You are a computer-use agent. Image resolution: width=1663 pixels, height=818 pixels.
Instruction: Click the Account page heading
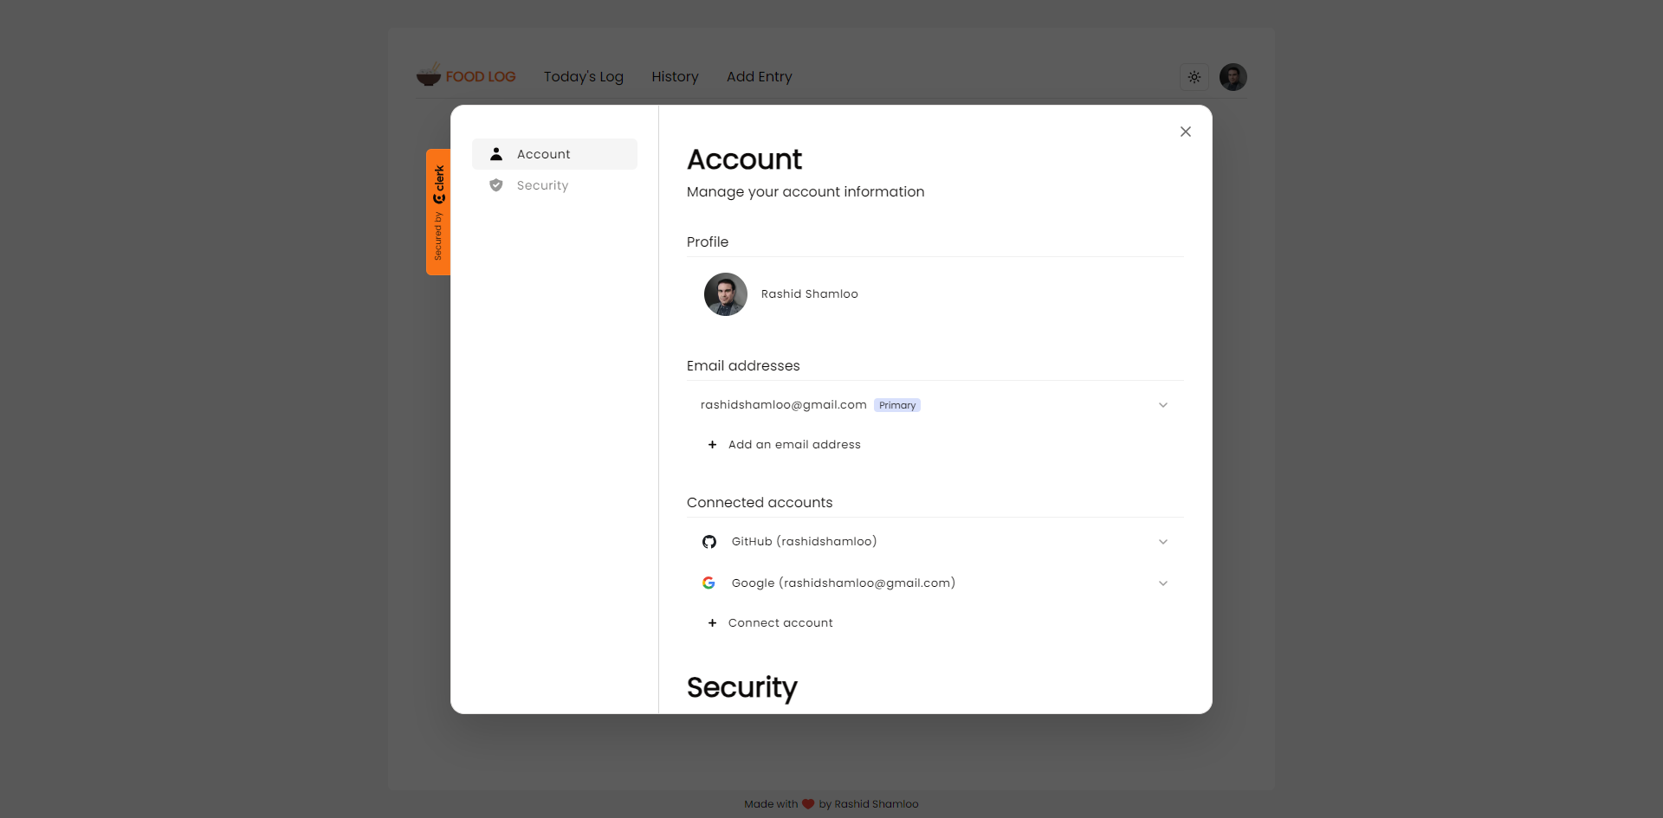click(745, 159)
